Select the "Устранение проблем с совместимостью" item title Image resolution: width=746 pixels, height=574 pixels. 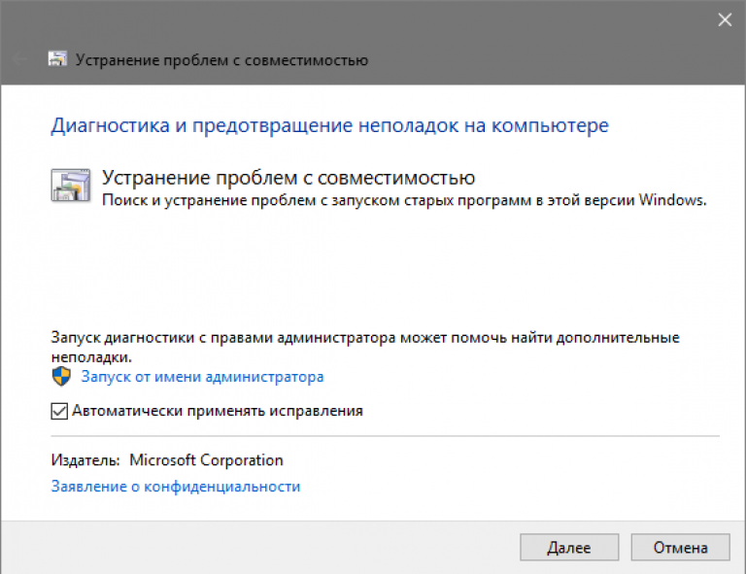coord(288,178)
